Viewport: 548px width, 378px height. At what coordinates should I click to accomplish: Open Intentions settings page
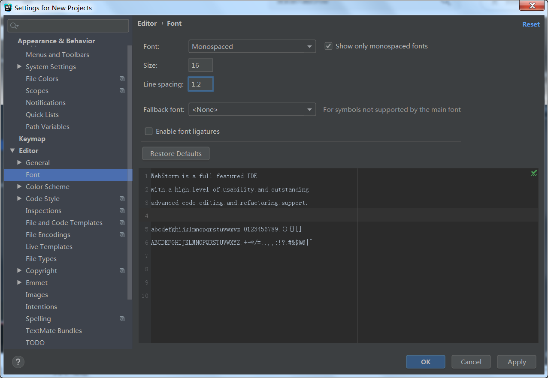click(x=41, y=306)
